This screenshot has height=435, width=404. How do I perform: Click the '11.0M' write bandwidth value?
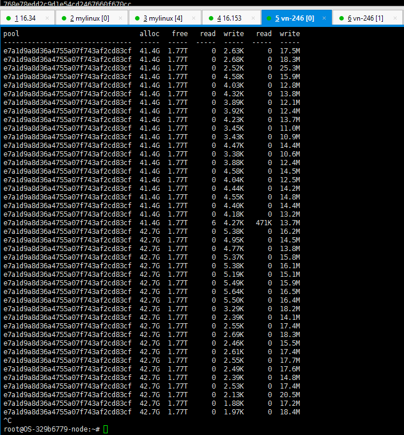[x=290, y=128]
